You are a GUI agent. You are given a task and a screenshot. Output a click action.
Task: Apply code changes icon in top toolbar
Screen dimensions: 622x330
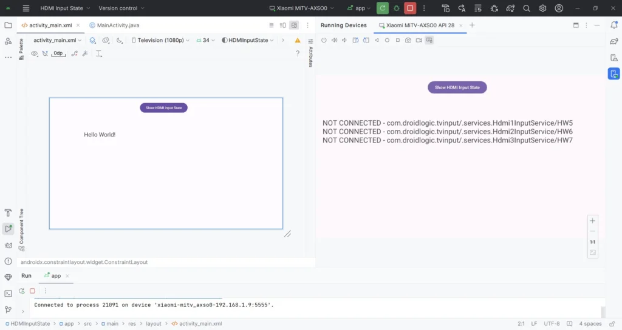tap(478, 8)
